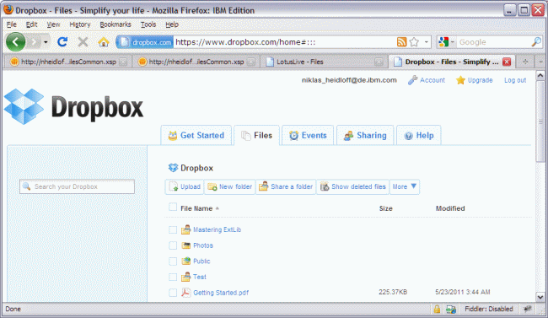Click the Modified column header
The width and height of the screenshot is (548, 318).
(450, 208)
